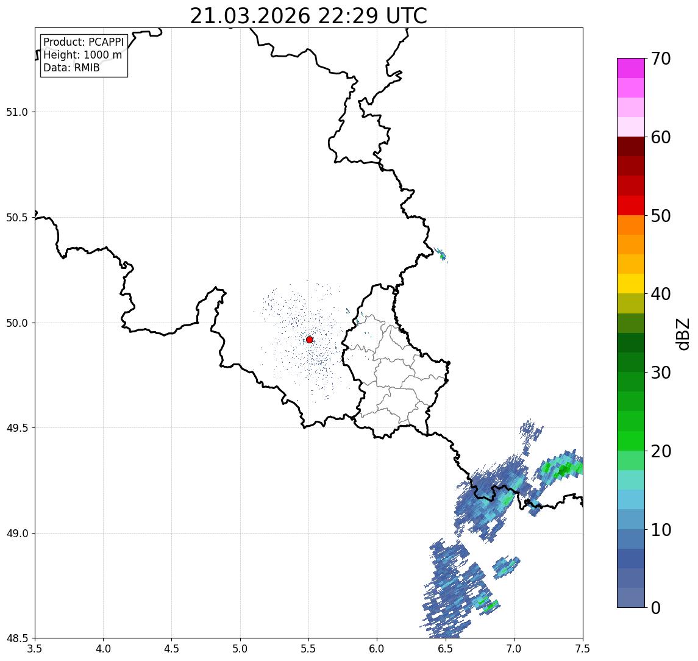This screenshot has width=698, height=661.
Task: Click longitude label 5.5
Action: pos(309,649)
